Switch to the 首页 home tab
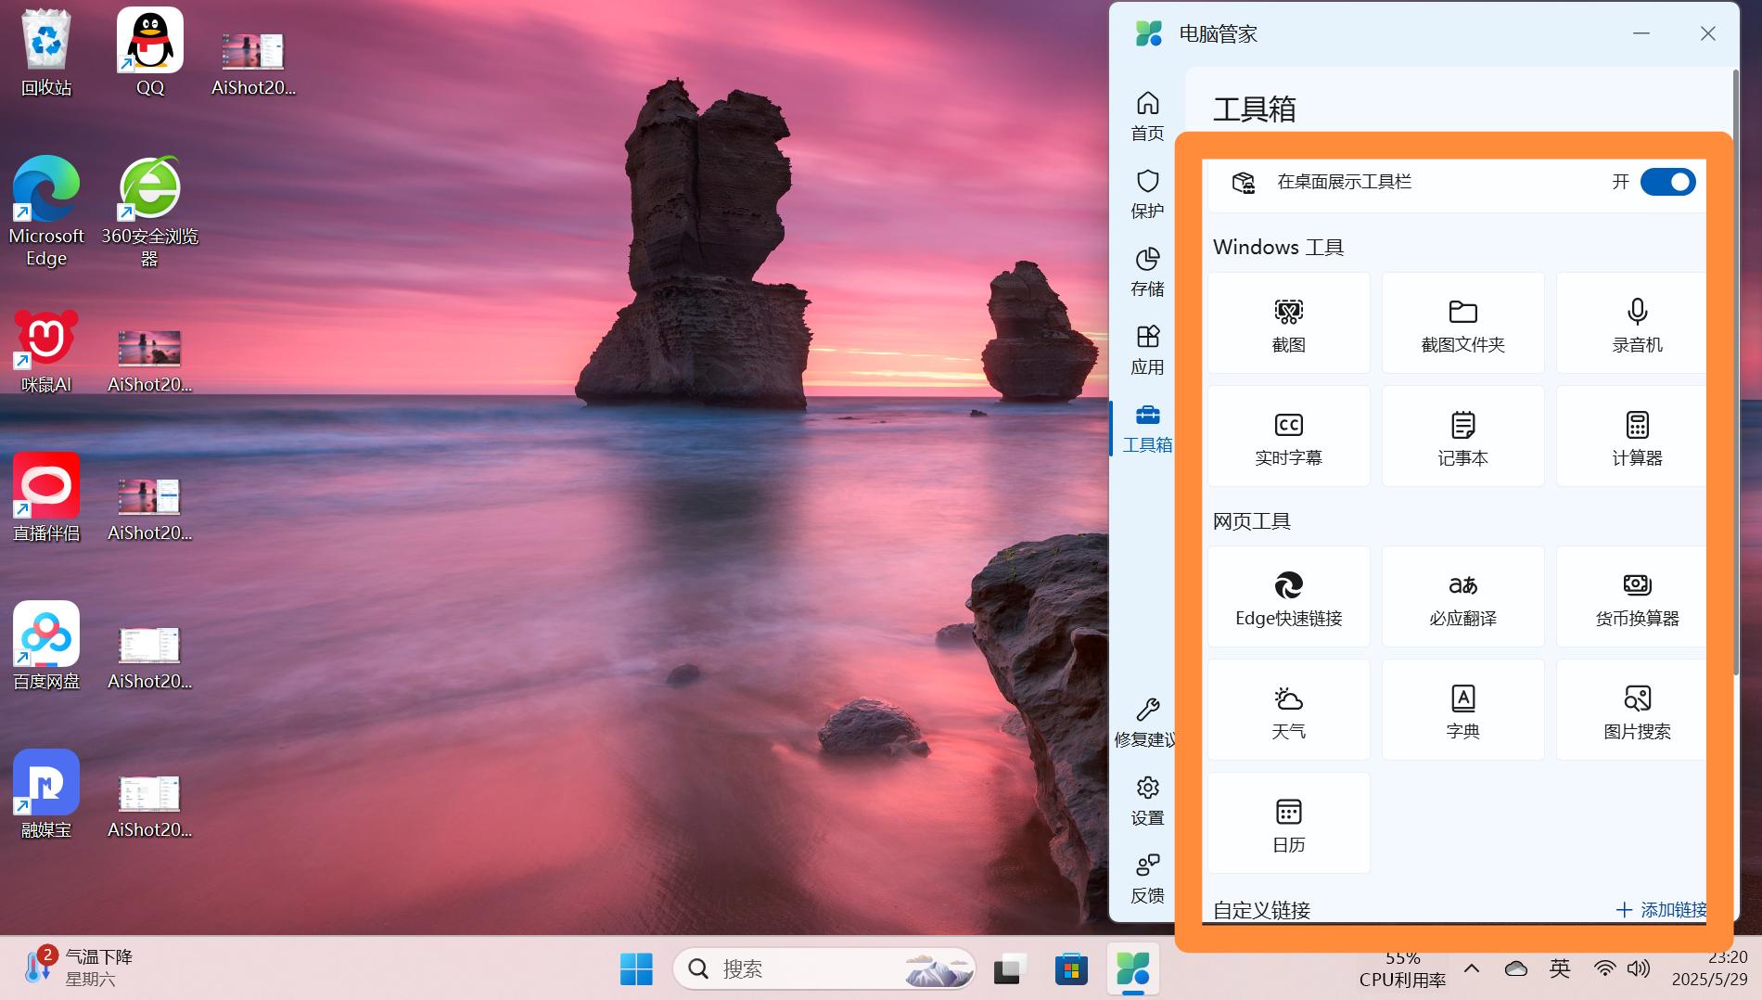The width and height of the screenshot is (1762, 1000). 1147,115
